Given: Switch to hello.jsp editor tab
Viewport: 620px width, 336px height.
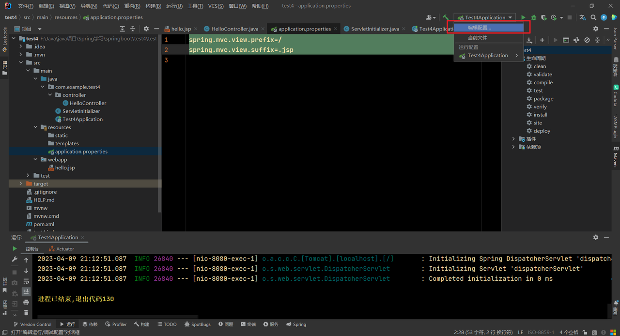Looking at the screenshot, I should 181,29.
